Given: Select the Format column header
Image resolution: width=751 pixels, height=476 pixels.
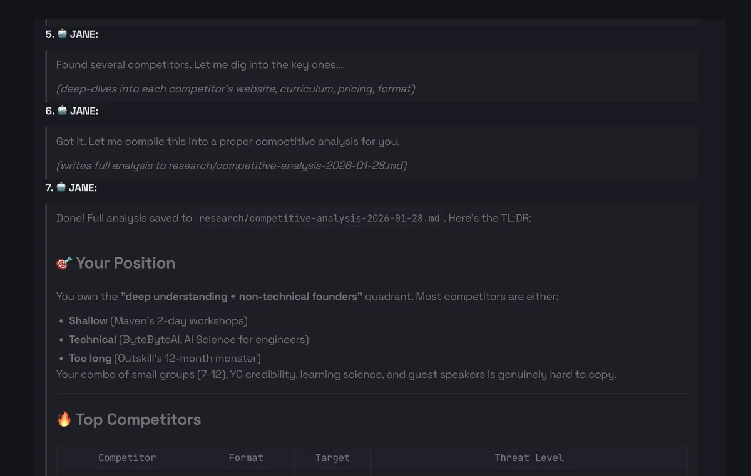Looking at the screenshot, I should tap(245, 458).
